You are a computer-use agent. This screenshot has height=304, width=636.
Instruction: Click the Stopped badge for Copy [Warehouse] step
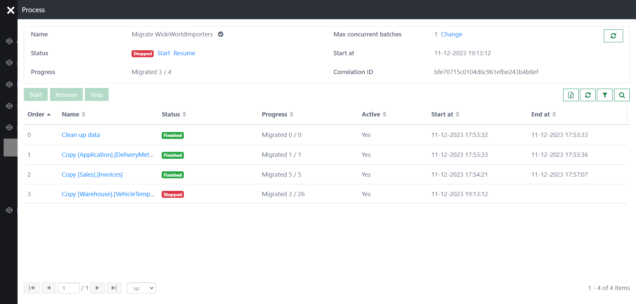coord(173,195)
